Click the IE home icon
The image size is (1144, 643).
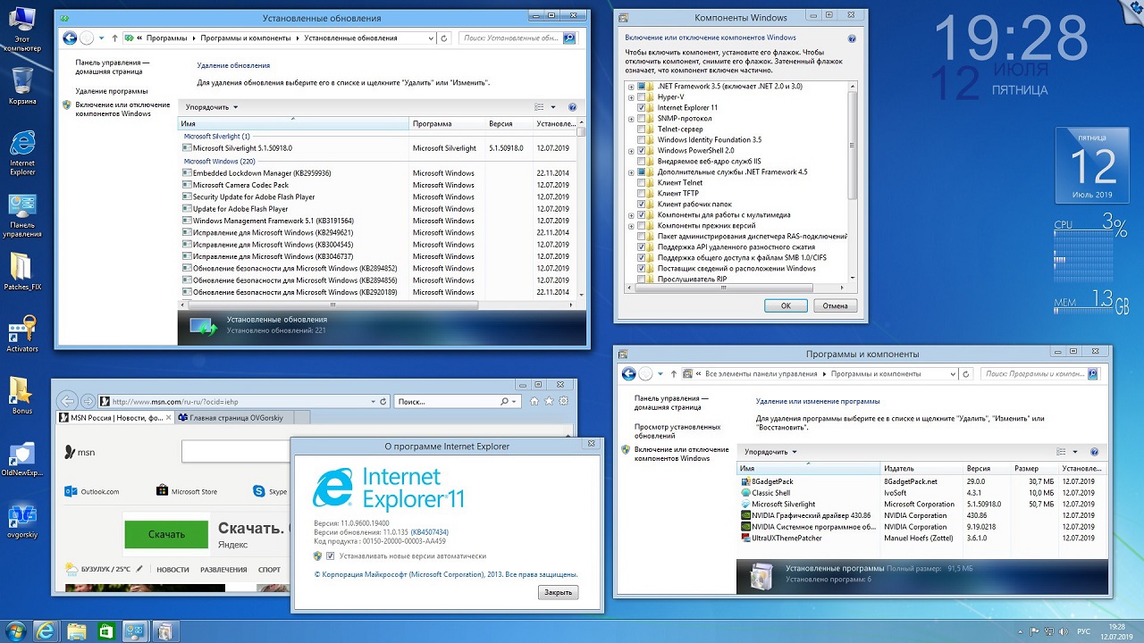coord(534,402)
